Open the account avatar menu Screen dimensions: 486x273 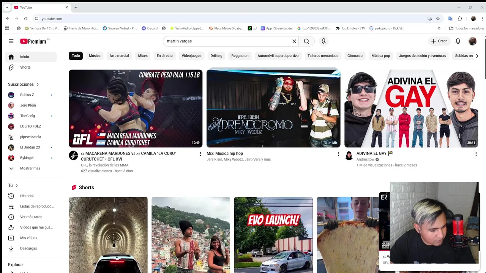click(x=472, y=41)
